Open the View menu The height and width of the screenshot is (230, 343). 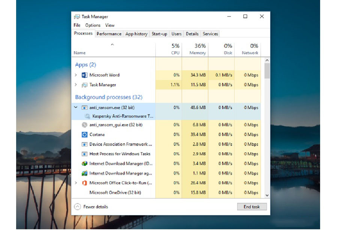click(x=110, y=25)
